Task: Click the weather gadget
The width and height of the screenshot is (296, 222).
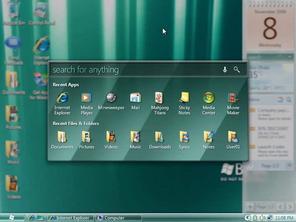Action: click(x=270, y=78)
